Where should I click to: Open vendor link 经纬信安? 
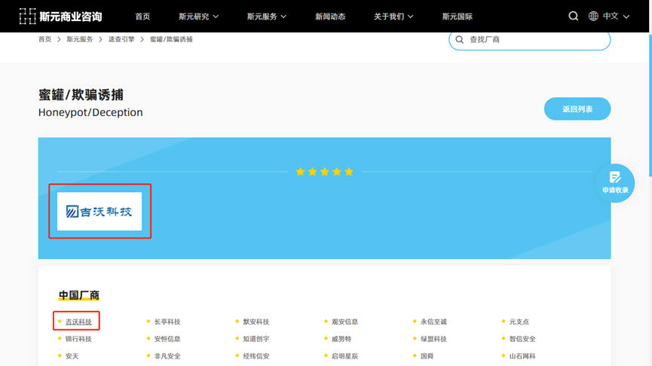[x=256, y=356]
